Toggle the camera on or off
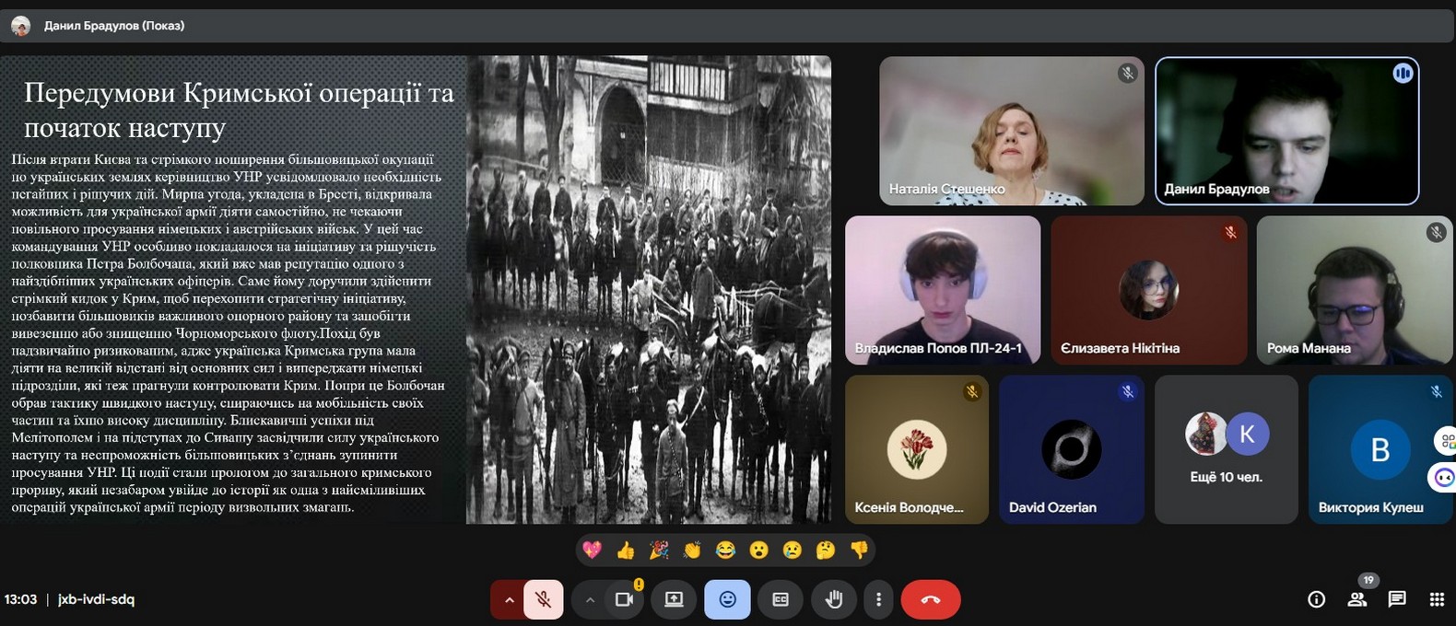 click(x=625, y=600)
